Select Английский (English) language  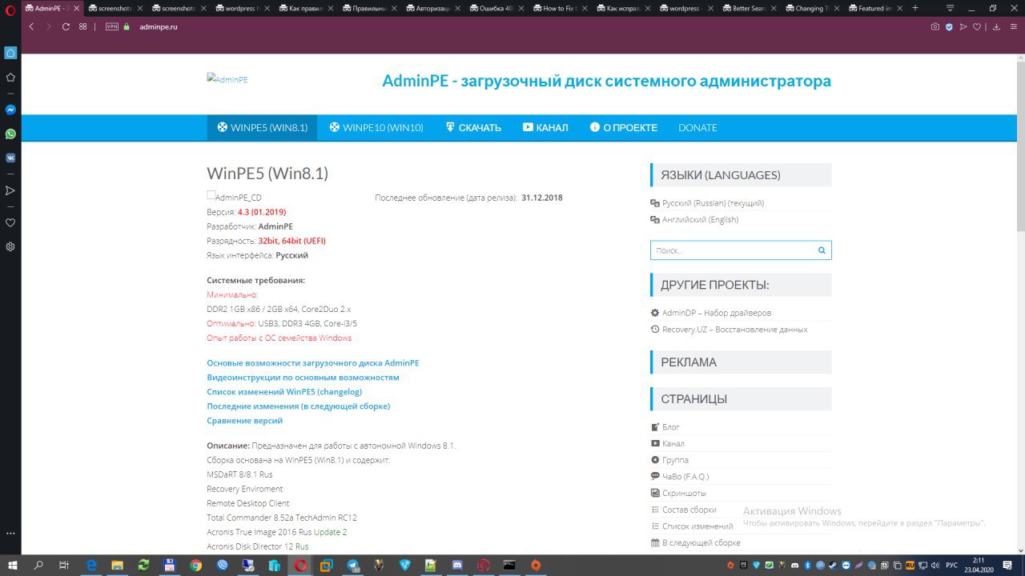(700, 219)
